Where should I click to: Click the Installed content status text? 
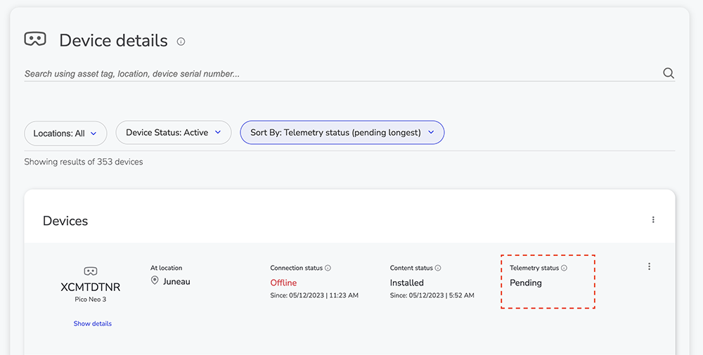[x=406, y=283]
